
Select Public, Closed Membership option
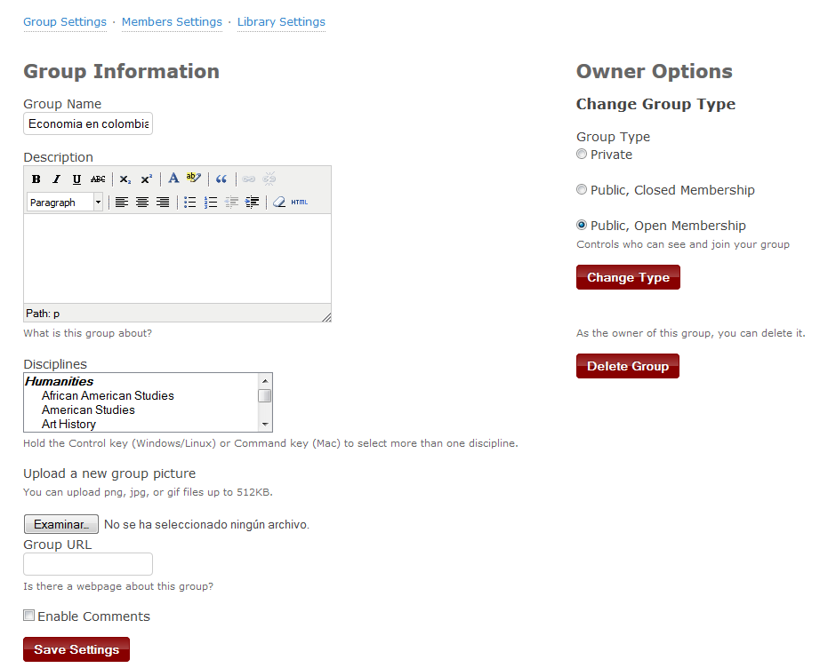pyautogui.click(x=582, y=190)
